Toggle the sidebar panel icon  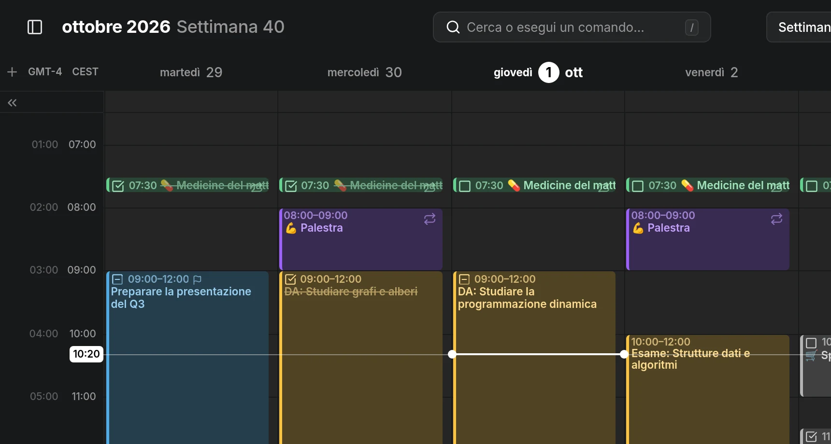coord(35,27)
